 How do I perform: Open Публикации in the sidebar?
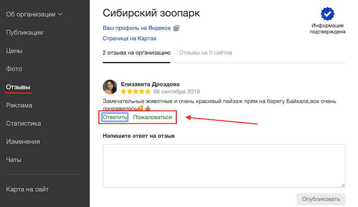click(x=24, y=32)
